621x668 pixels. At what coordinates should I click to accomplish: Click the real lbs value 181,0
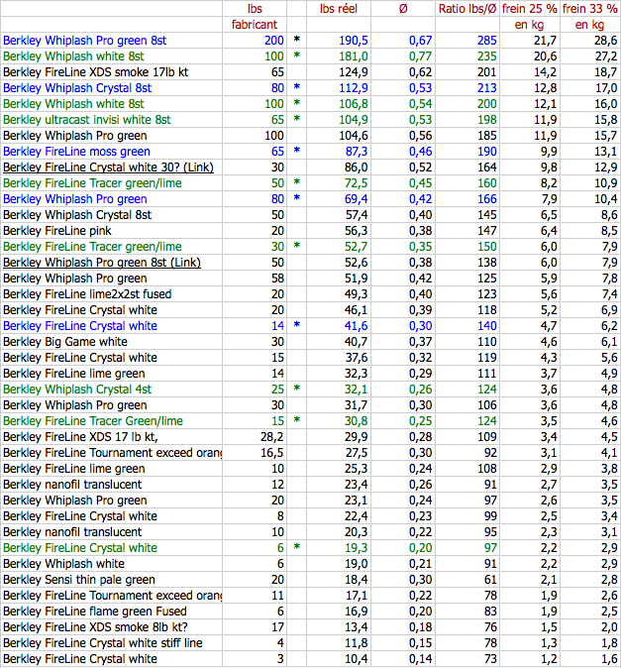coord(354,56)
